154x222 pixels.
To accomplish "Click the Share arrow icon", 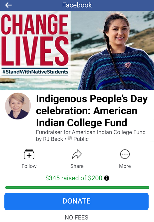I will (x=77, y=154).
